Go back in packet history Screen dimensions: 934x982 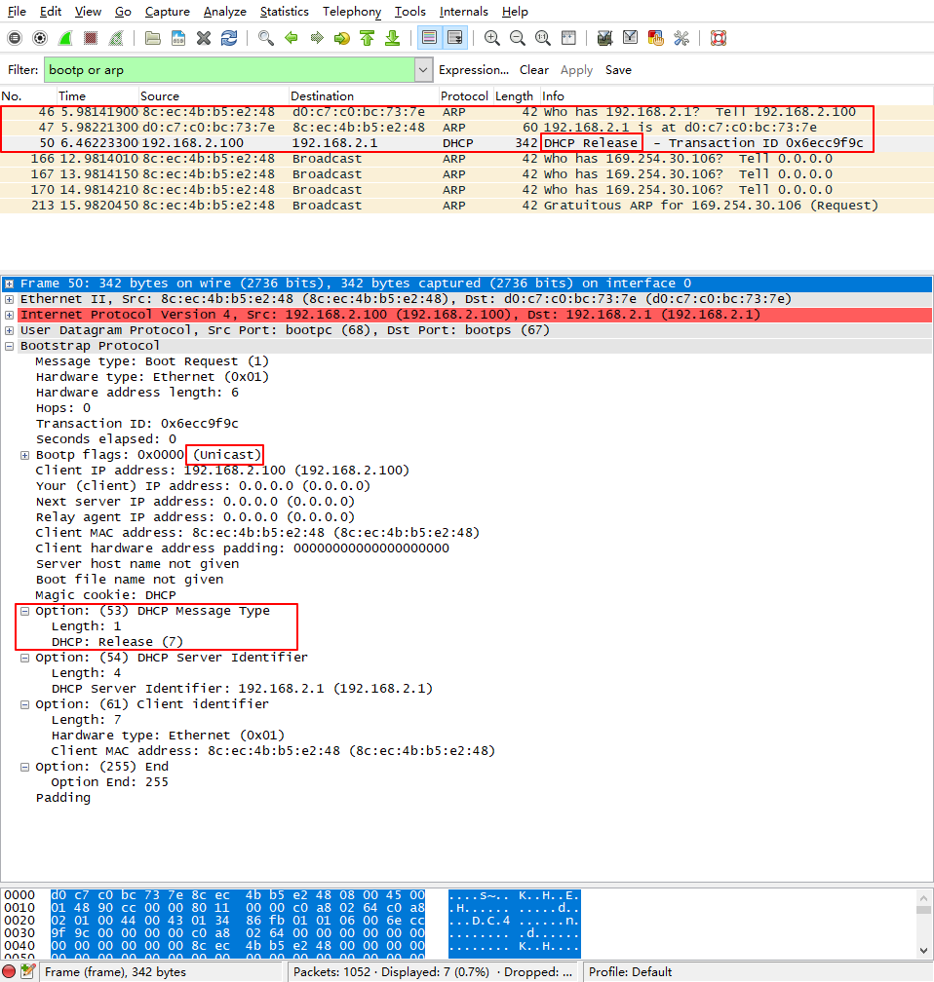click(x=292, y=38)
